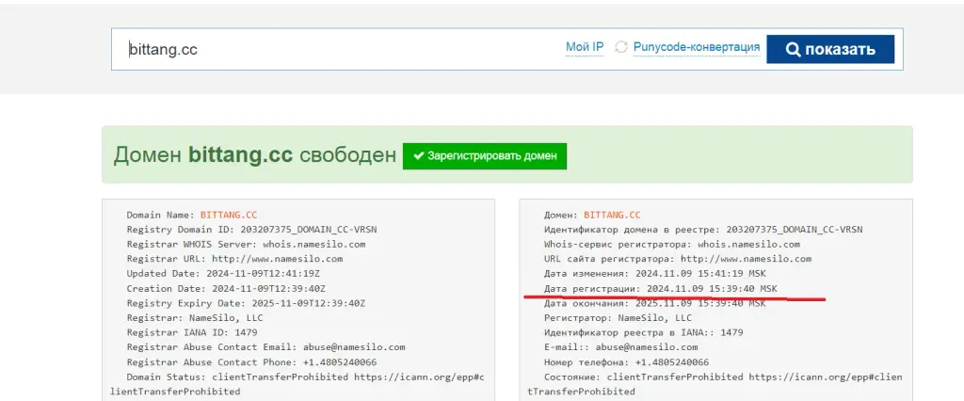The image size is (964, 401).
Task: Click the Registry Domain ID line
Action: [251, 230]
